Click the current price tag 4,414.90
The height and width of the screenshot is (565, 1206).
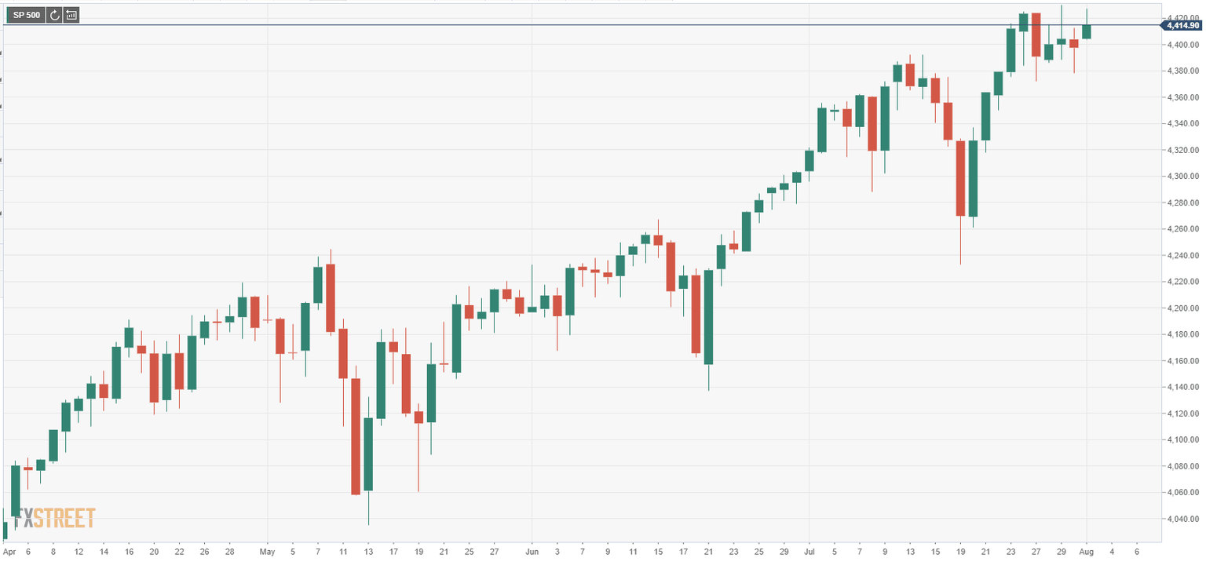pyautogui.click(x=1183, y=26)
